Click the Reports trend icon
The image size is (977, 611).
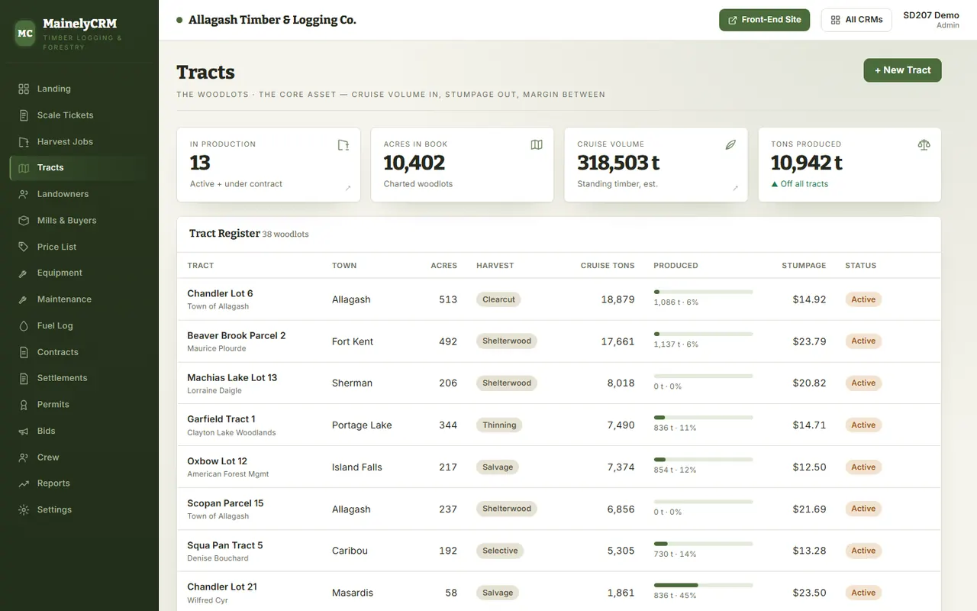click(24, 483)
